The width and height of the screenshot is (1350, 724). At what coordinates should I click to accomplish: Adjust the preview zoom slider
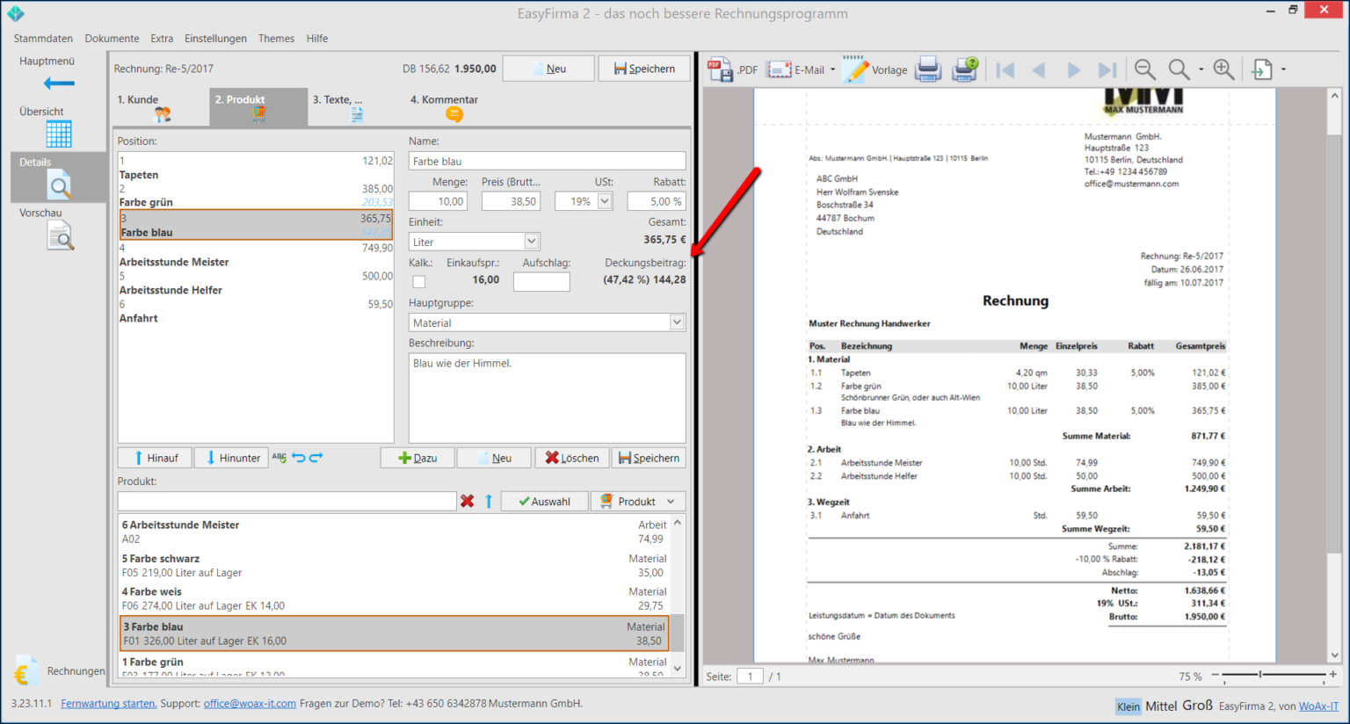1260,675
